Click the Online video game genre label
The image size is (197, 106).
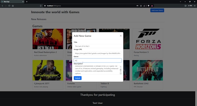click(x=74, y=87)
